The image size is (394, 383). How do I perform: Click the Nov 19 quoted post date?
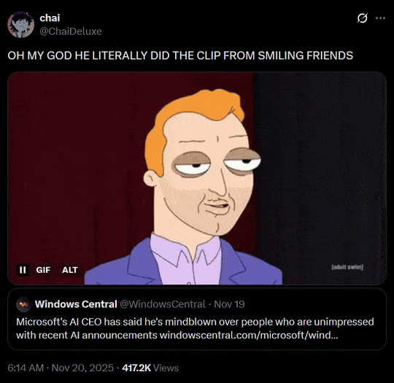(x=229, y=304)
